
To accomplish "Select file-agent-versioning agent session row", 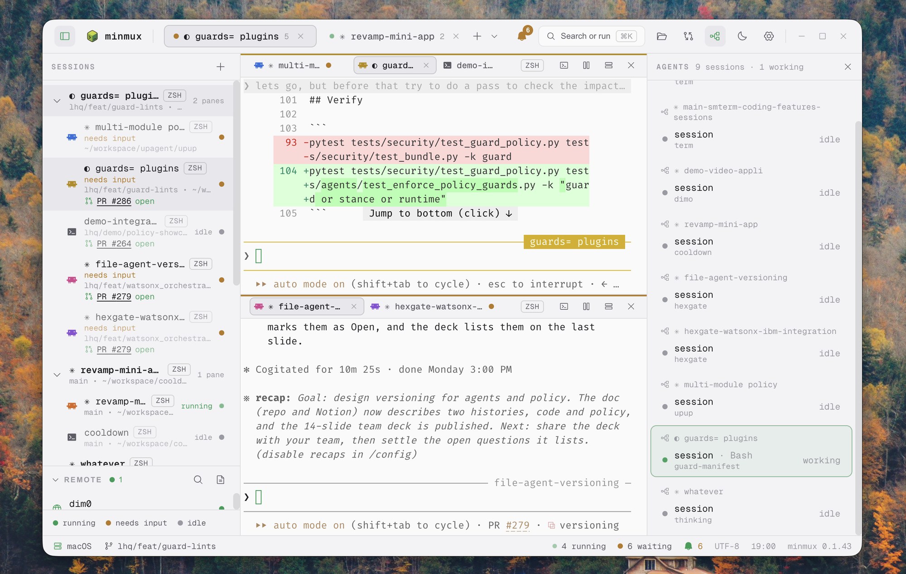I will [752, 300].
